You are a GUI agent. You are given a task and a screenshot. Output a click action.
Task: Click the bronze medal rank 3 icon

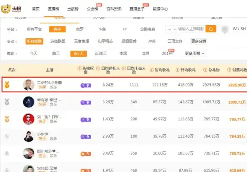[x=7, y=119]
